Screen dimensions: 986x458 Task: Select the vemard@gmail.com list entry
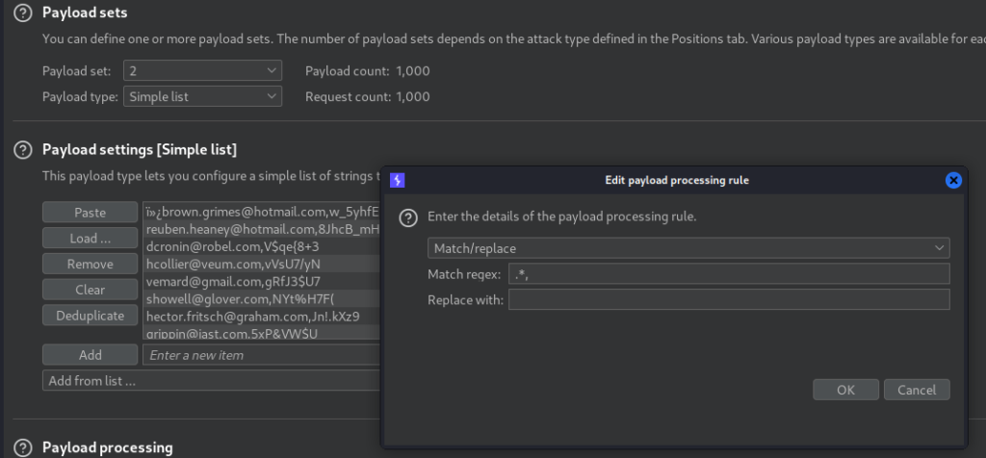click(x=262, y=281)
